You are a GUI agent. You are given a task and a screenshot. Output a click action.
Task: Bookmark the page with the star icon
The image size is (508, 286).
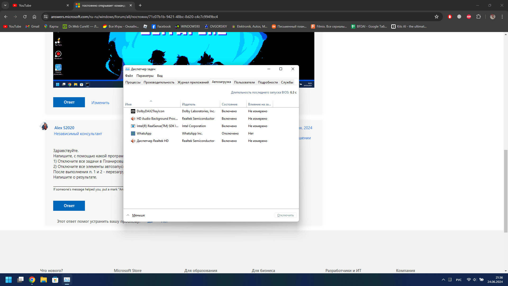(437, 17)
